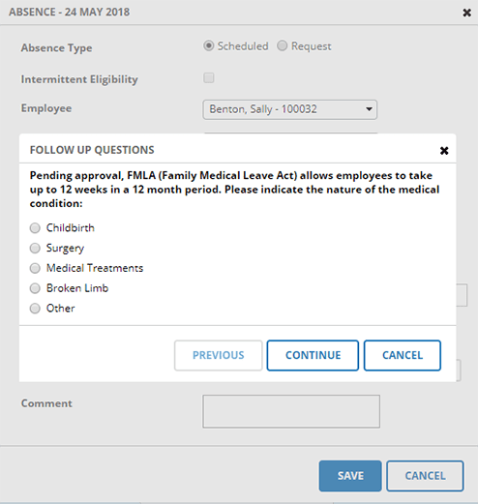Close the Absence 24 May 2018 window
The image size is (478, 504).
click(x=466, y=13)
